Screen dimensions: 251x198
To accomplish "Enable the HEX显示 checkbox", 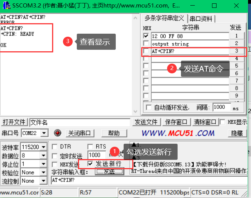I will click(223, 122).
